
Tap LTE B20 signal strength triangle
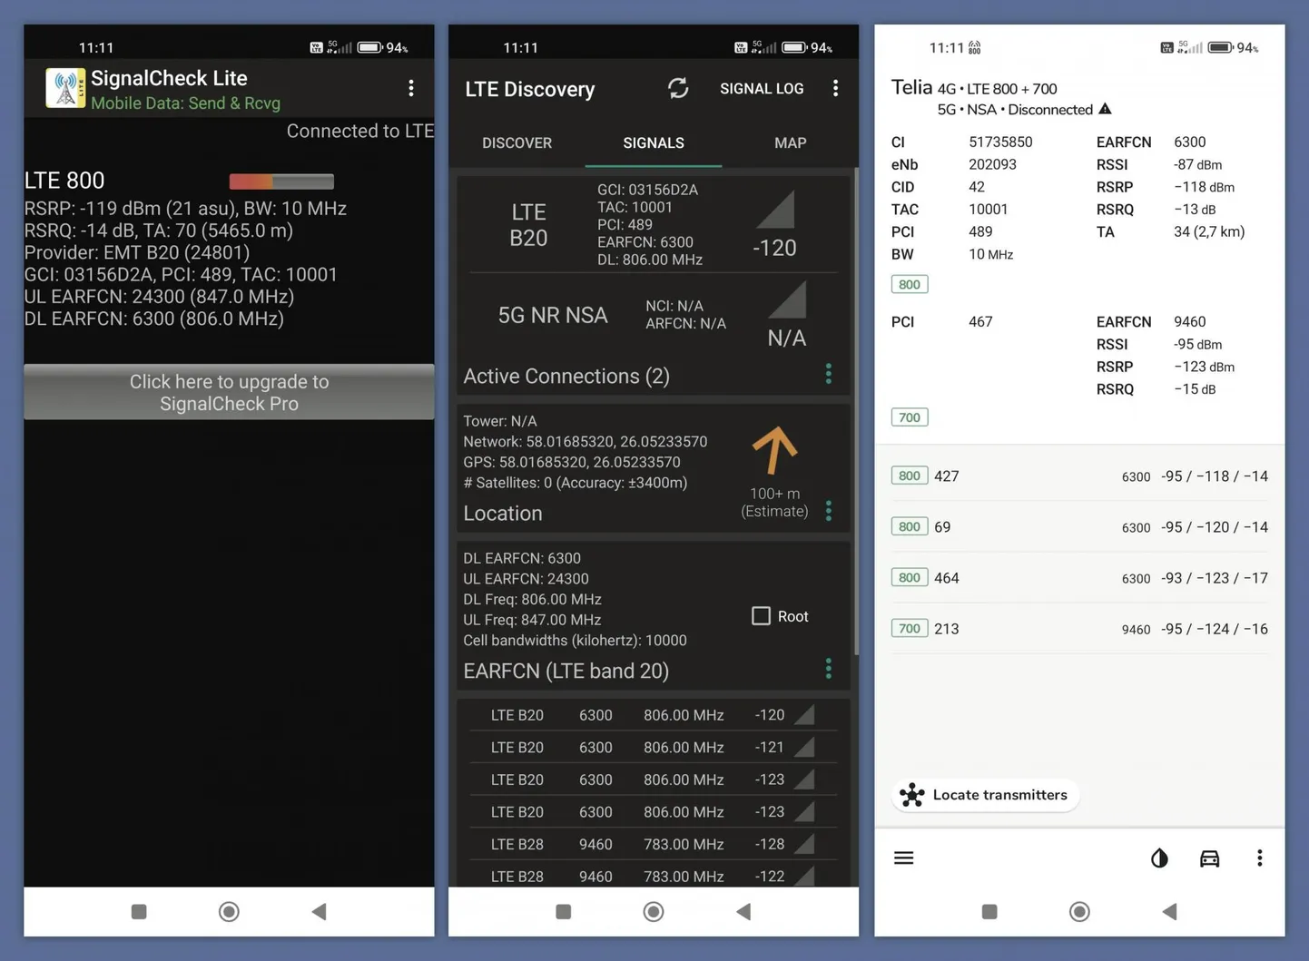point(776,210)
